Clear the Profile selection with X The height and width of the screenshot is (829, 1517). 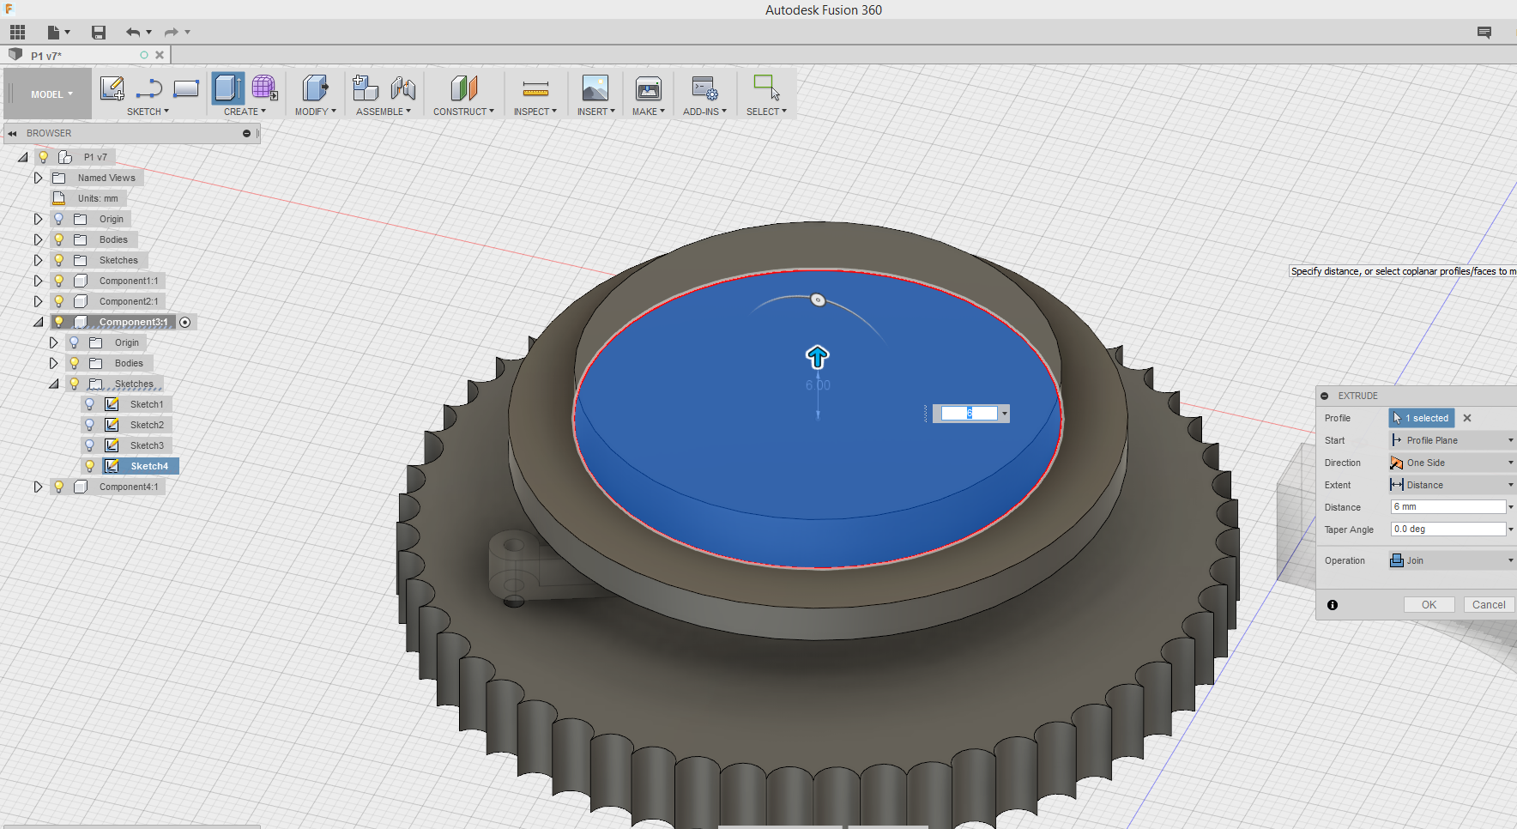click(1467, 418)
